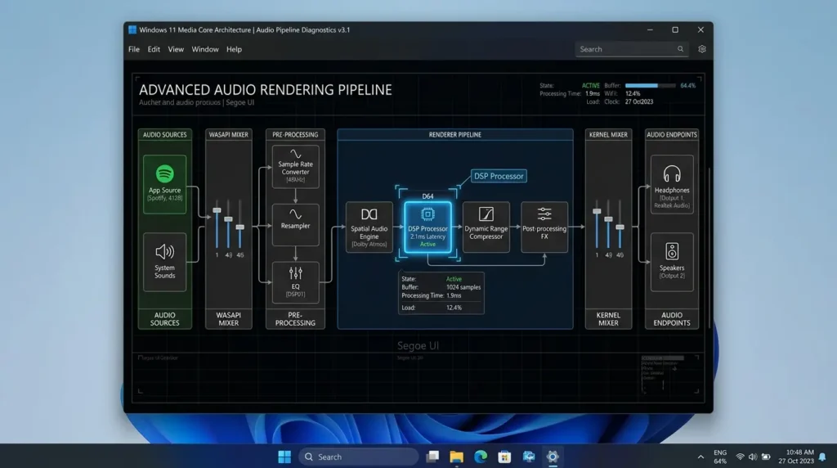The width and height of the screenshot is (837, 468).
Task: Open the Post-processing FX node
Action: (x=544, y=227)
